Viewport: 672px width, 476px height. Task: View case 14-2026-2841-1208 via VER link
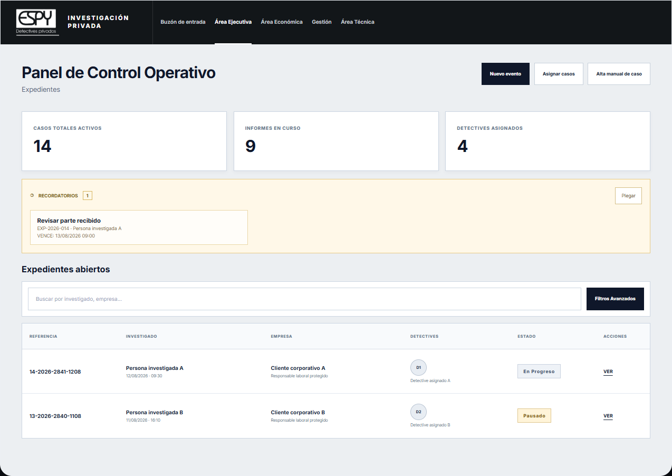pyautogui.click(x=608, y=372)
